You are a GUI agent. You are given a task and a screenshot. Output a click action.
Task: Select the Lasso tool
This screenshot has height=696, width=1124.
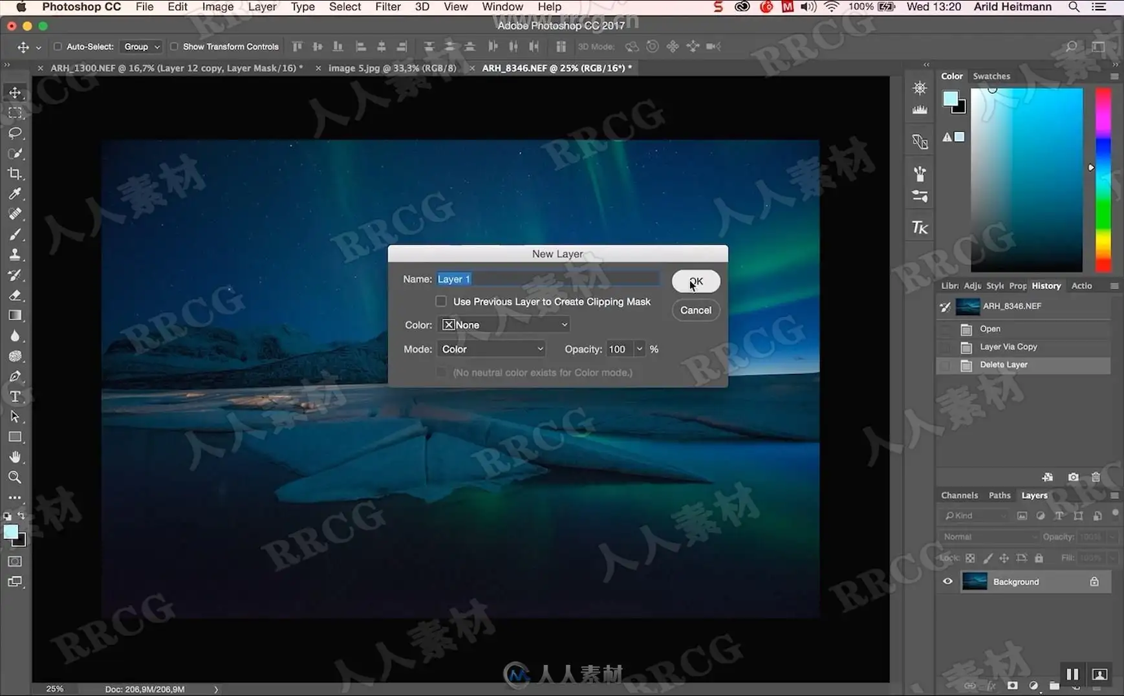tap(15, 133)
